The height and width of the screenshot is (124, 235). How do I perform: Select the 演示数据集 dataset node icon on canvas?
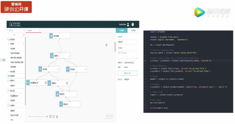coord(51,36)
